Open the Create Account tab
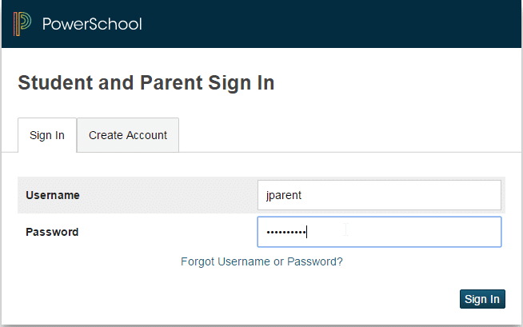Viewport: 523px width, 327px height. [x=128, y=135]
